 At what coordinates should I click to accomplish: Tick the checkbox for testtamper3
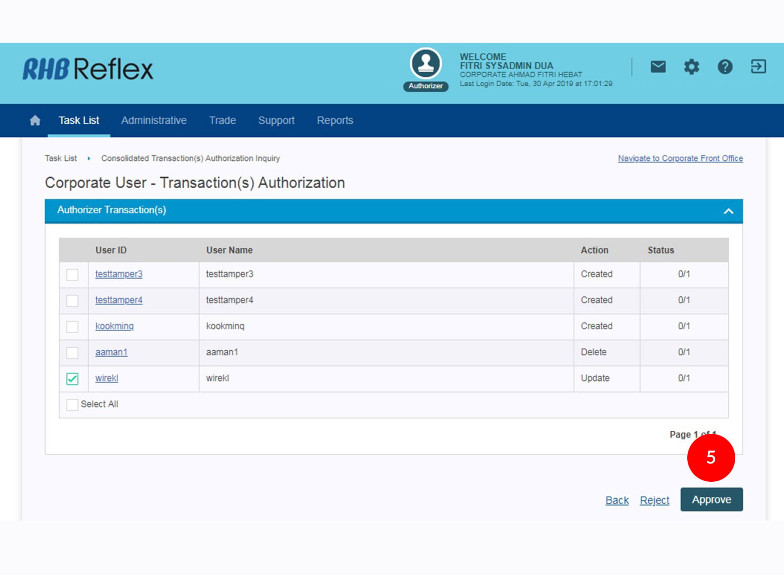[72, 274]
